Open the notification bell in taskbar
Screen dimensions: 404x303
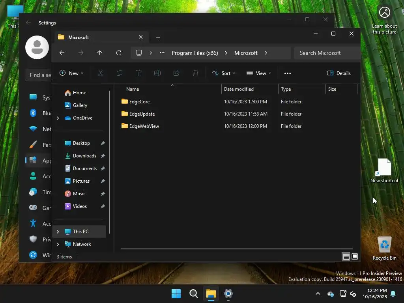393,294
